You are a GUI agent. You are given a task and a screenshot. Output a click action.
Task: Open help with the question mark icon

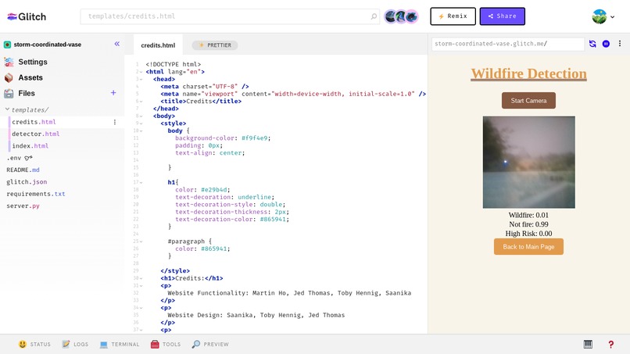[x=610, y=345]
